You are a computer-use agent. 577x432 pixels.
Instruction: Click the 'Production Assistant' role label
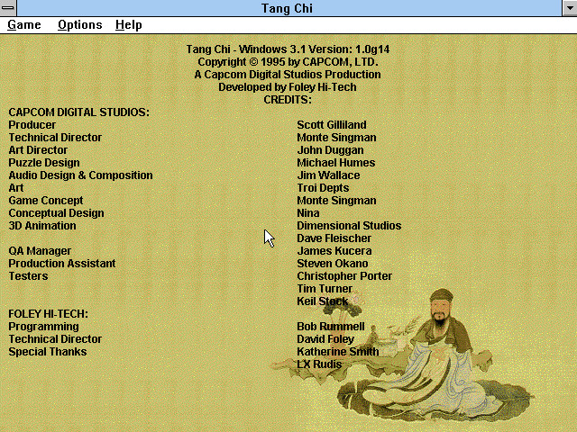point(62,264)
